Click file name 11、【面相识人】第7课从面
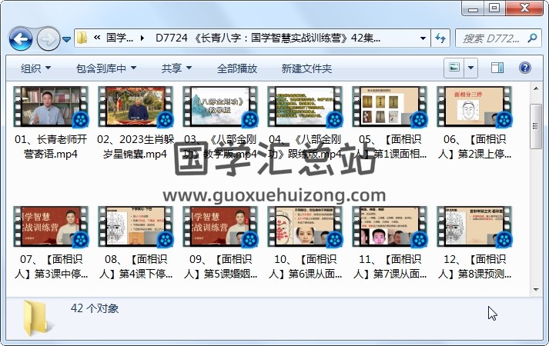The image size is (549, 346). 390,266
